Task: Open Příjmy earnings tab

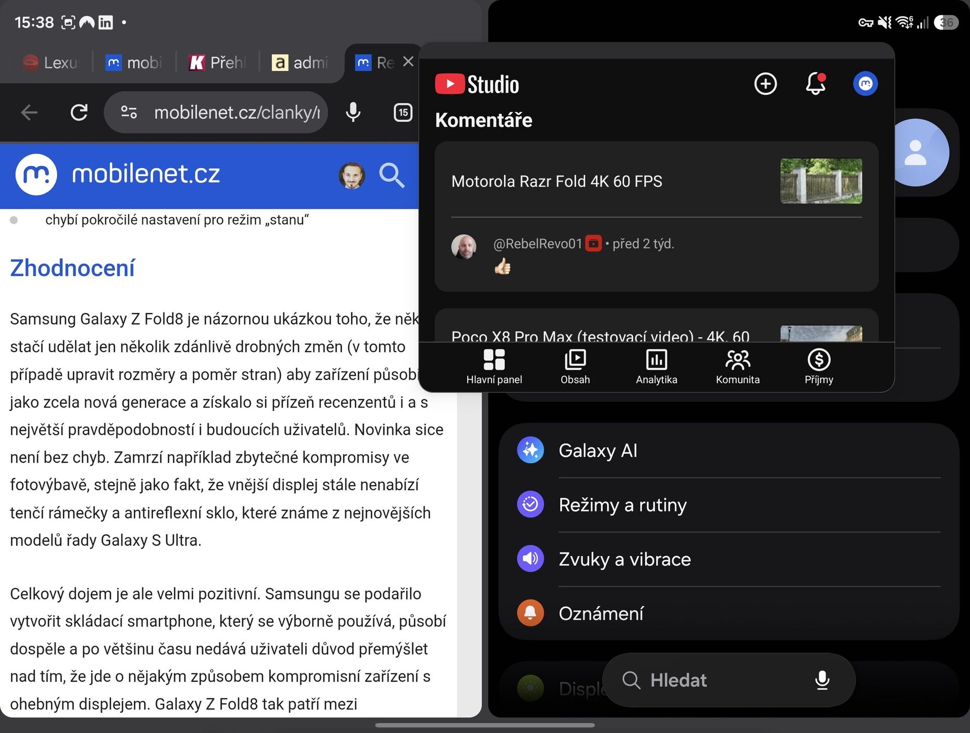Action: click(x=819, y=367)
